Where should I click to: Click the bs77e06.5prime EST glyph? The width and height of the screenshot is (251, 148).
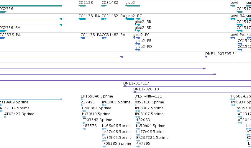138,135
